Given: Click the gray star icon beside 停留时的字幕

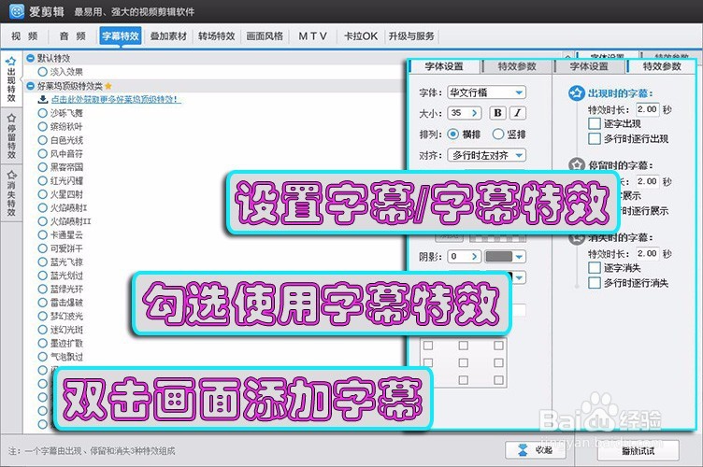Looking at the screenshot, I should click(577, 165).
